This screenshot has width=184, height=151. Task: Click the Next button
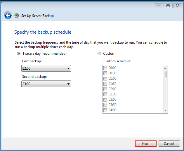click(145, 144)
